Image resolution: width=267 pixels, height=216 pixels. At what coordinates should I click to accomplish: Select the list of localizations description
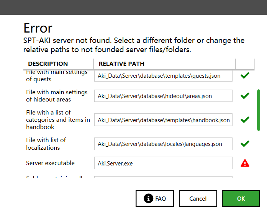pos(46,144)
